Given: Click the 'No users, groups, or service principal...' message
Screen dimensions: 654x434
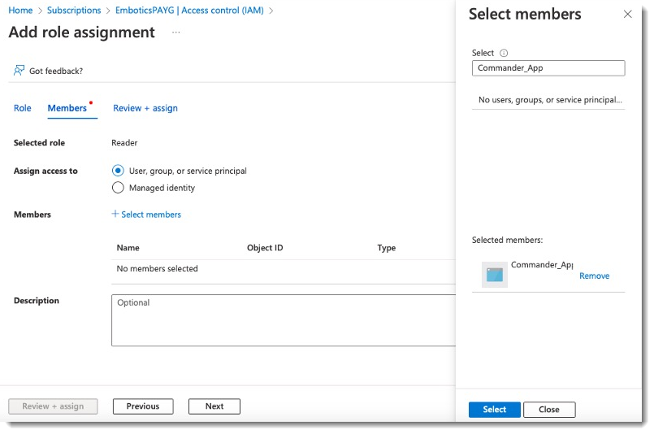Looking at the screenshot, I should (x=550, y=100).
